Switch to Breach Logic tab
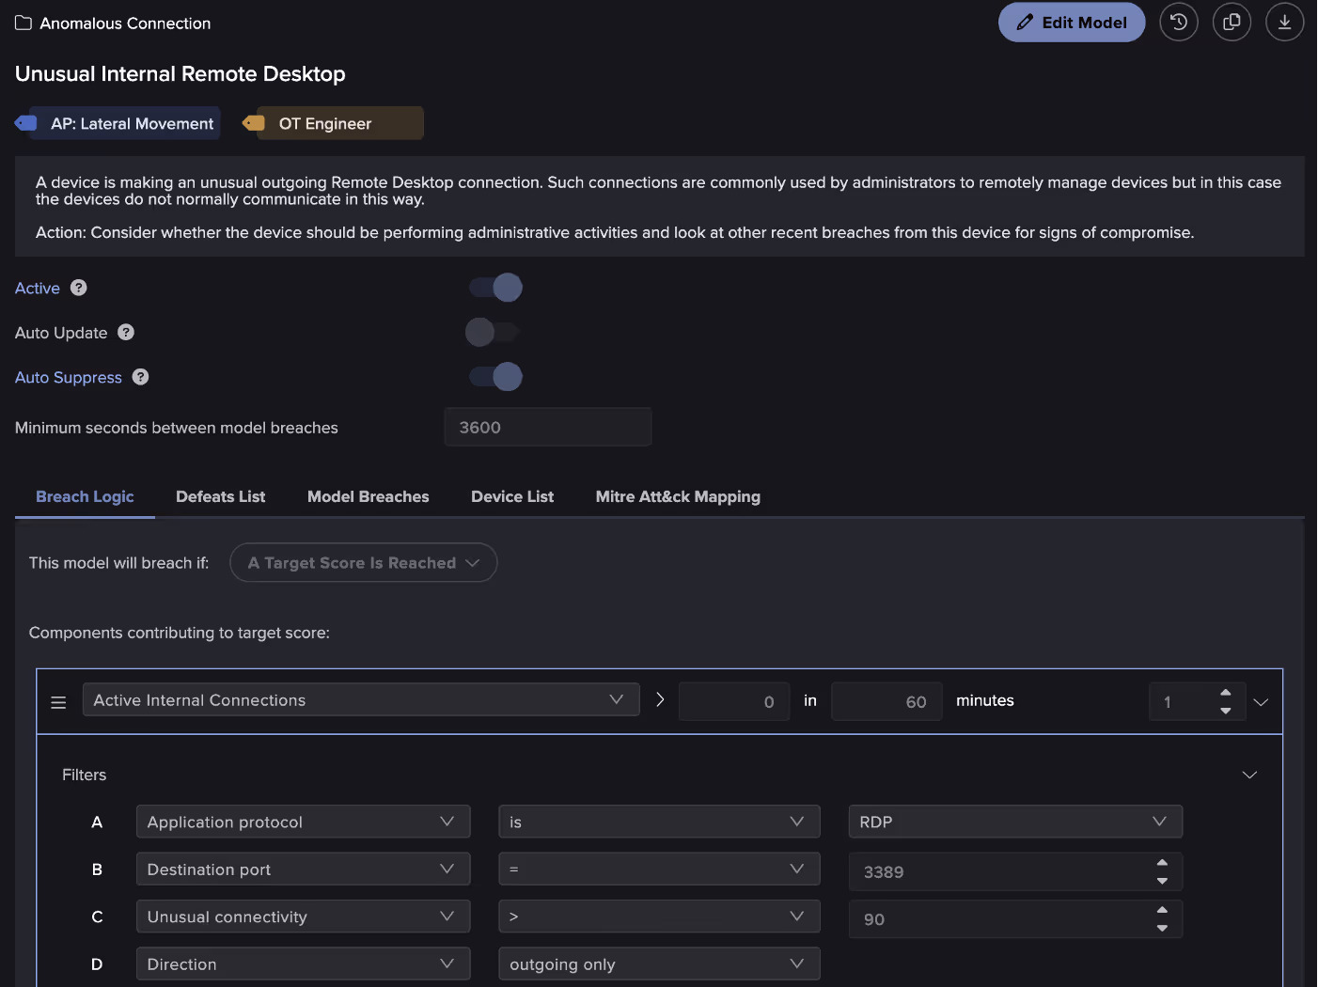1318x987 pixels. coord(85,496)
